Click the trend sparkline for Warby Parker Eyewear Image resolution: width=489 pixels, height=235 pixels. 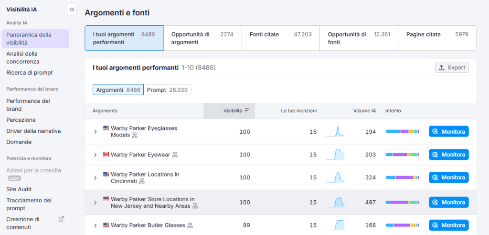[335, 155]
